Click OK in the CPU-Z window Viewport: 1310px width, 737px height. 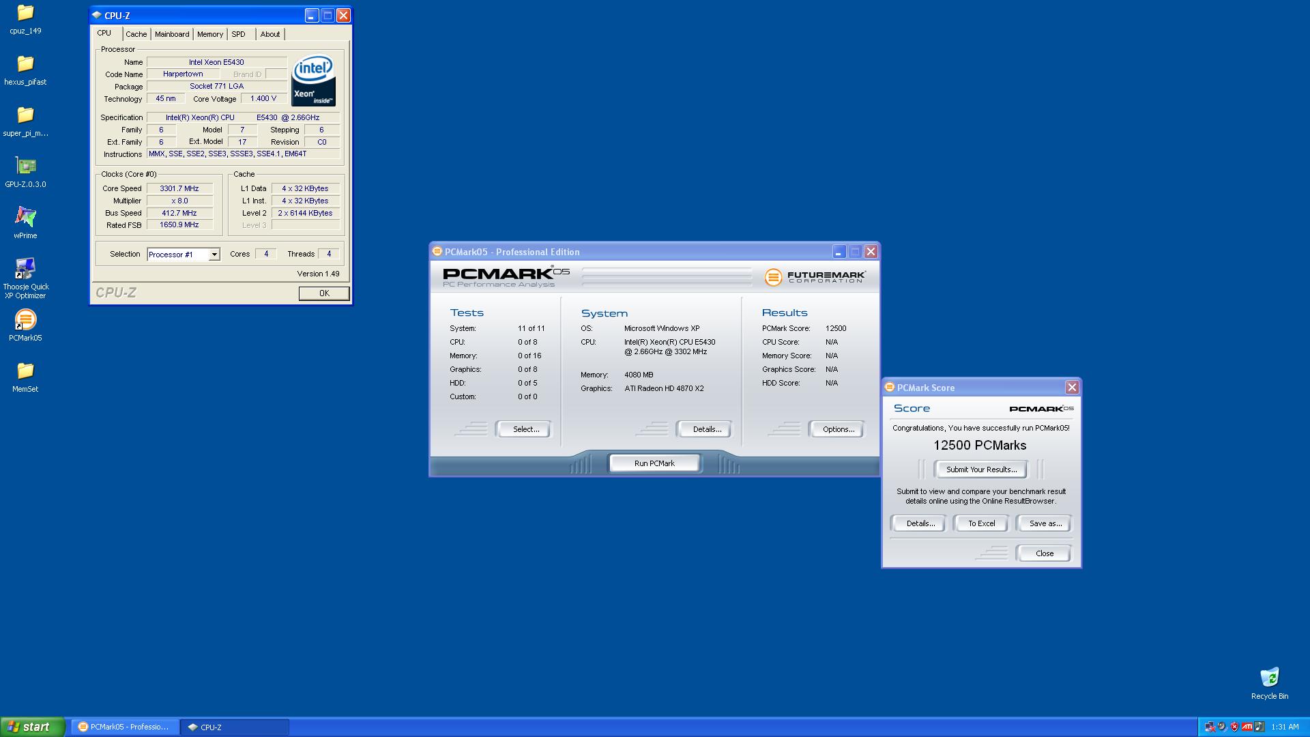pyautogui.click(x=324, y=293)
